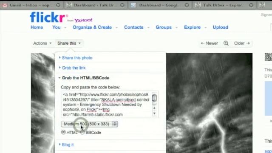Click the QR code thumbnail on right
This screenshot has width=272, height=153.
[x=268, y=57]
